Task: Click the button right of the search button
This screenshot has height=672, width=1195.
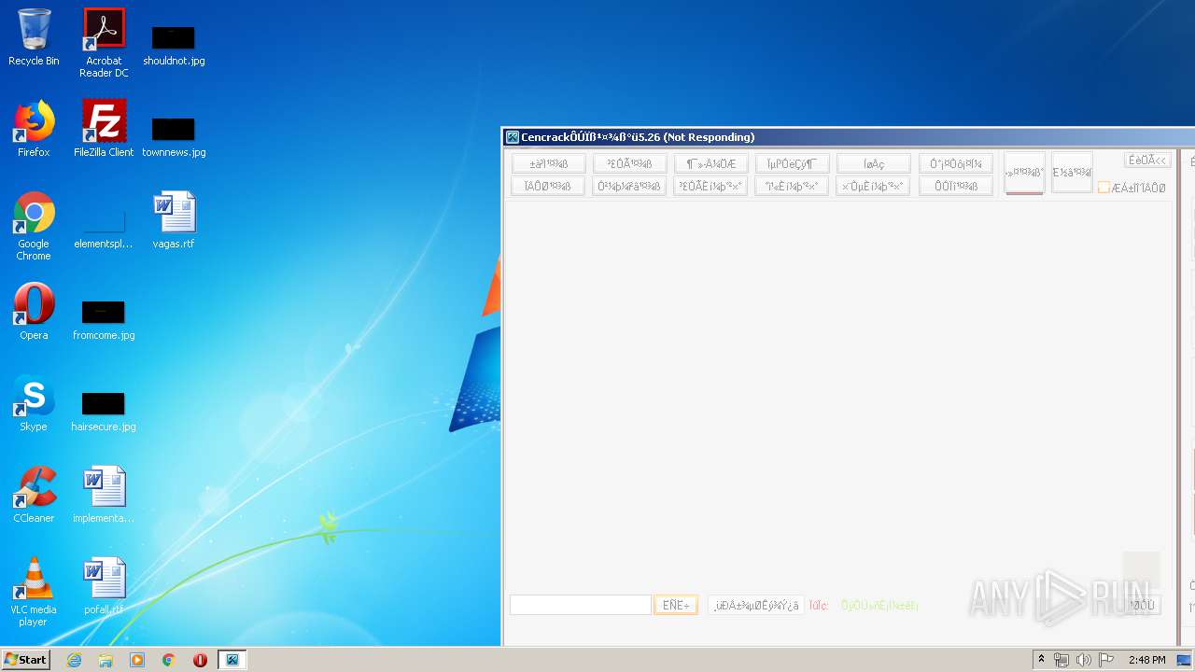Action: tap(756, 605)
